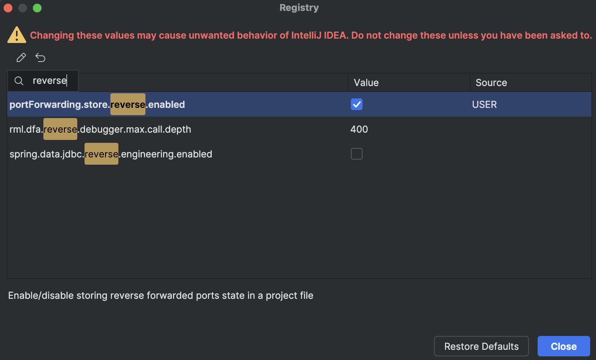Click the Value column header

(366, 83)
